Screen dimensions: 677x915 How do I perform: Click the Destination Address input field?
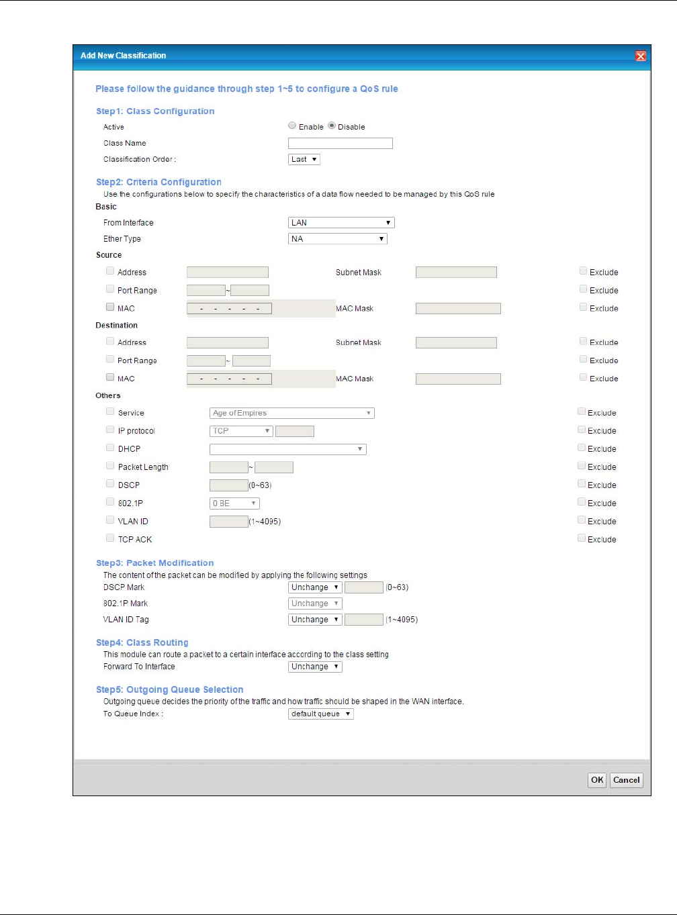pos(228,342)
